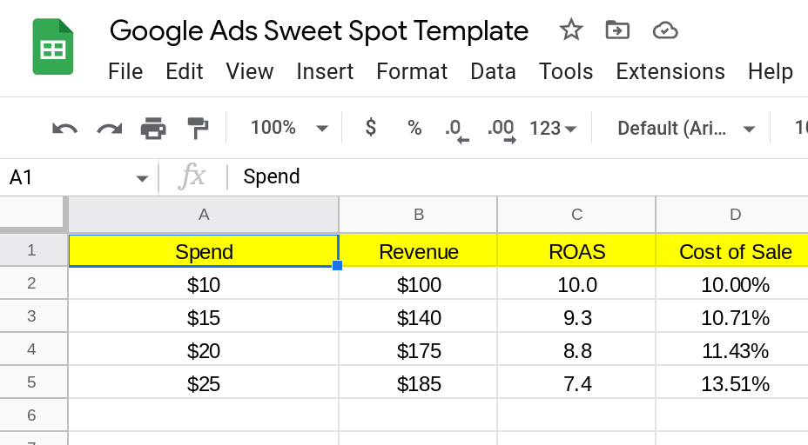
Task: Select the $140 revenue cell
Action: [419, 317]
